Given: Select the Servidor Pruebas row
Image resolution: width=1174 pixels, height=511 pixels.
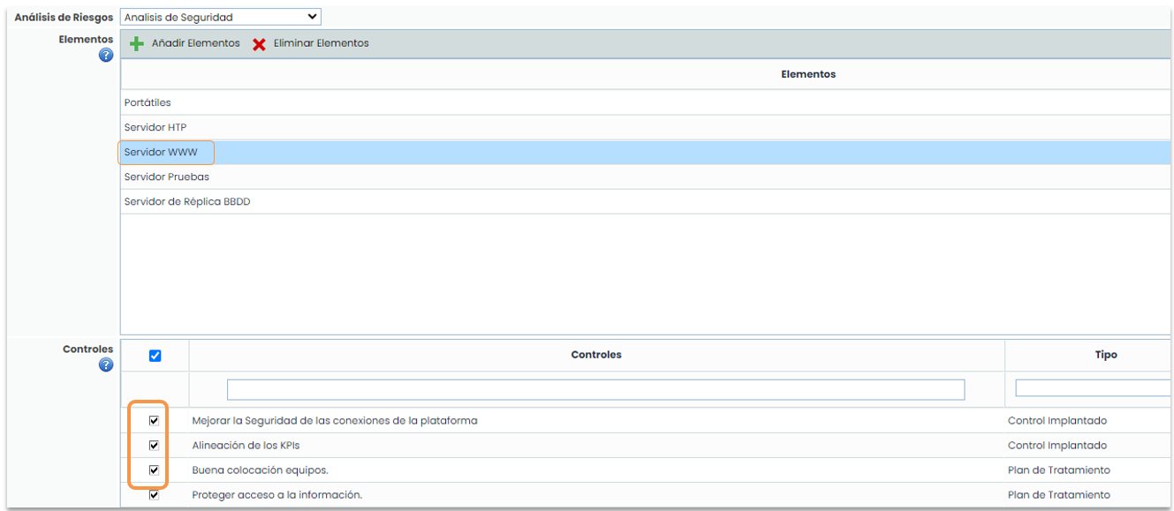Looking at the screenshot, I should click(167, 177).
